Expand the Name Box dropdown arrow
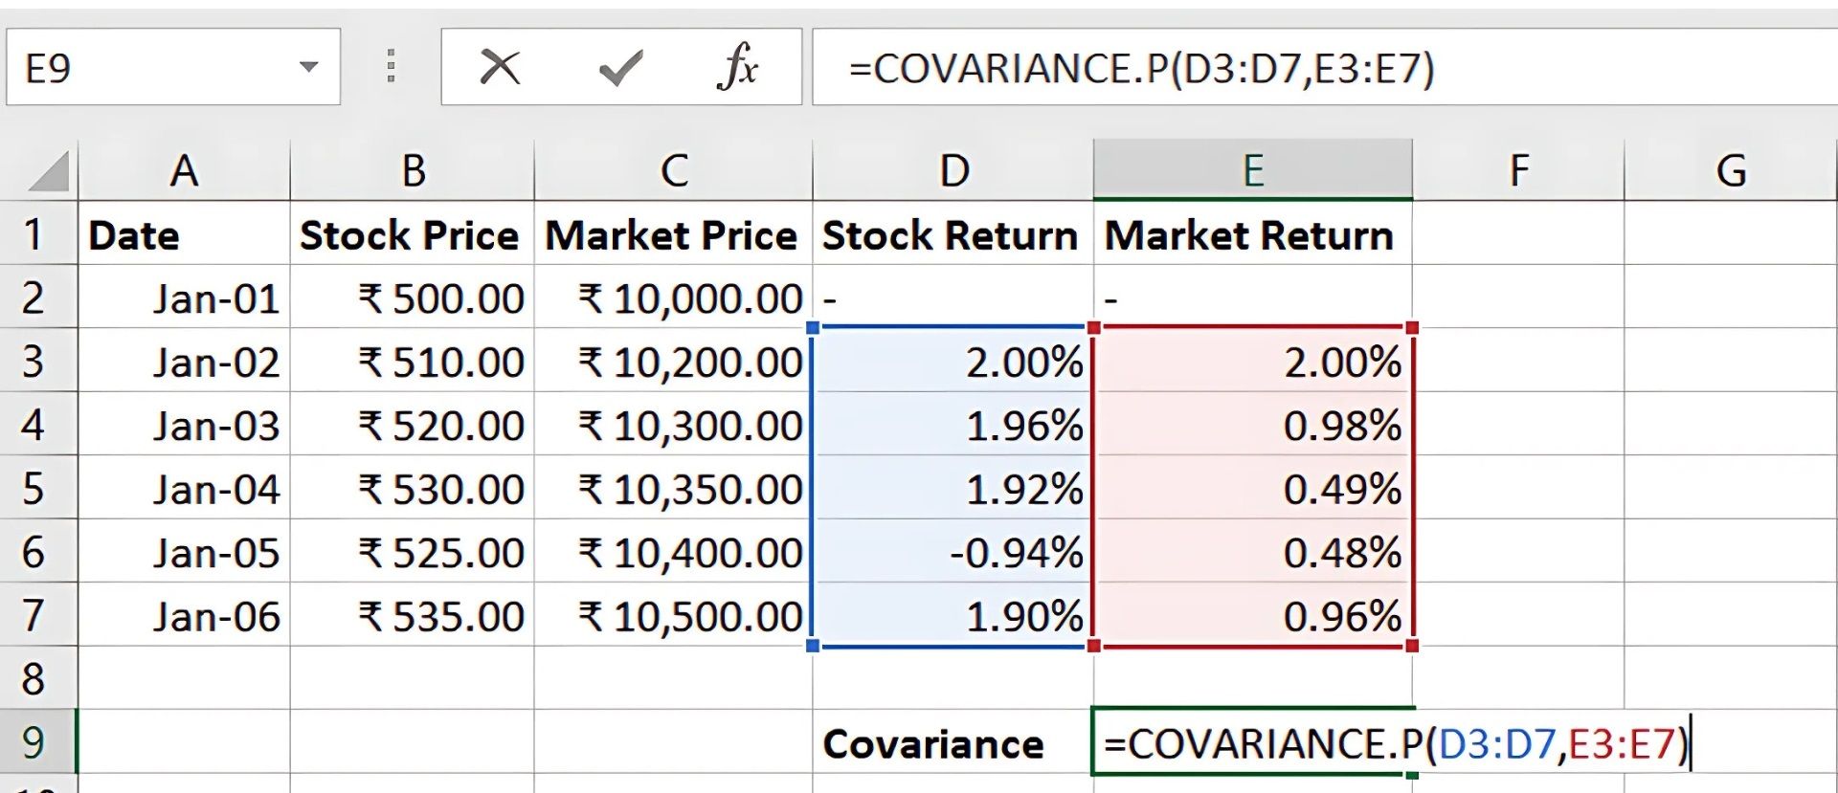Image resolution: width=1838 pixels, height=793 pixels. coord(308,67)
